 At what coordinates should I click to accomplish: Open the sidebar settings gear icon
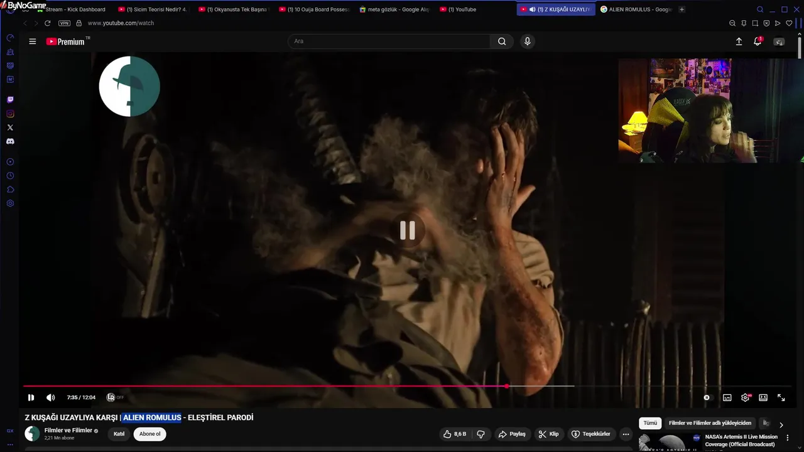(10, 203)
